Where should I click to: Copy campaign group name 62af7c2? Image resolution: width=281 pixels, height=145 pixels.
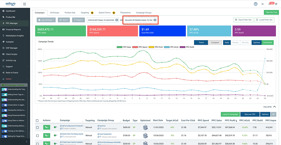98,126
